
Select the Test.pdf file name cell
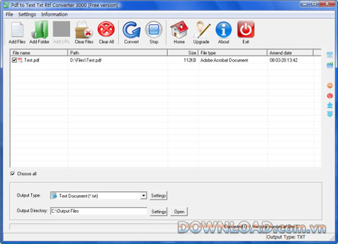pos(31,60)
